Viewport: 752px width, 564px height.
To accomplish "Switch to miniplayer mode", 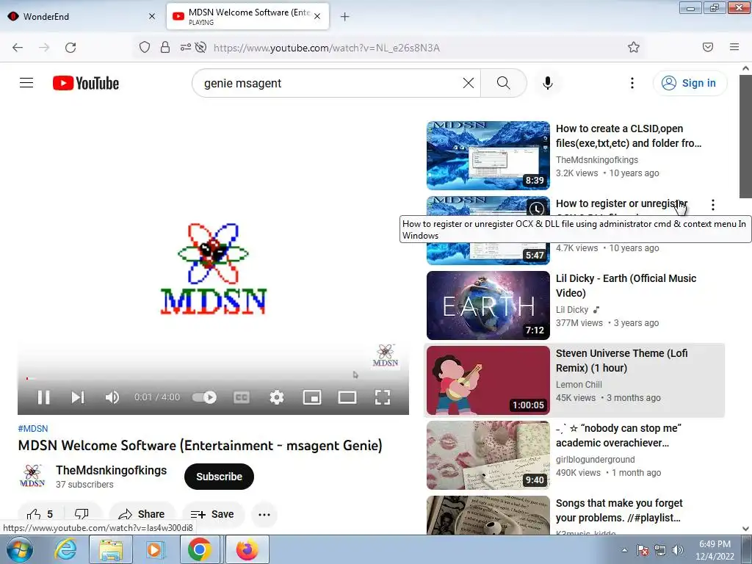I will click(312, 397).
